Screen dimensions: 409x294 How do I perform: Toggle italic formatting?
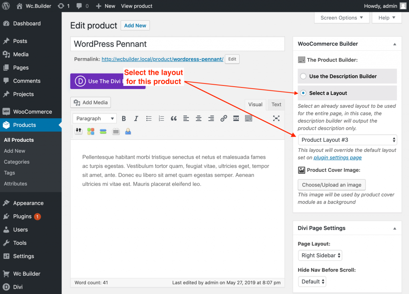pyautogui.click(x=136, y=118)
